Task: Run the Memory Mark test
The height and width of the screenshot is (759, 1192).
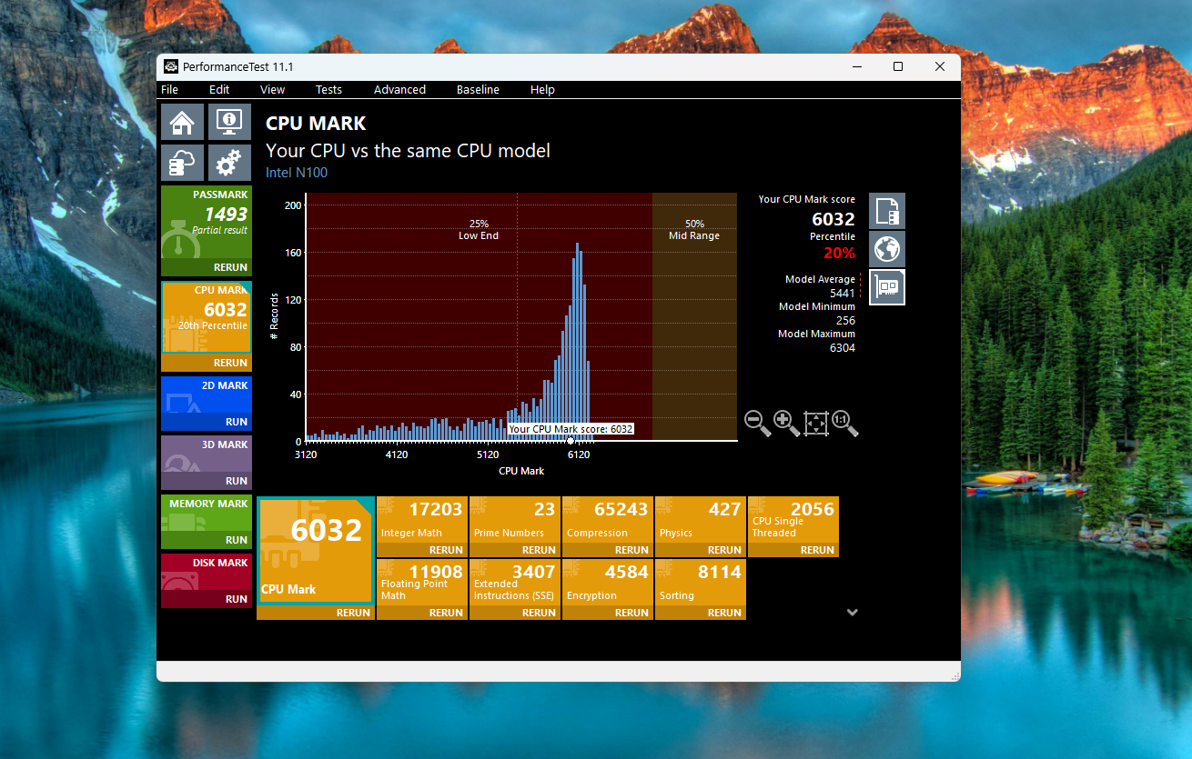Action: click(237, 540)
